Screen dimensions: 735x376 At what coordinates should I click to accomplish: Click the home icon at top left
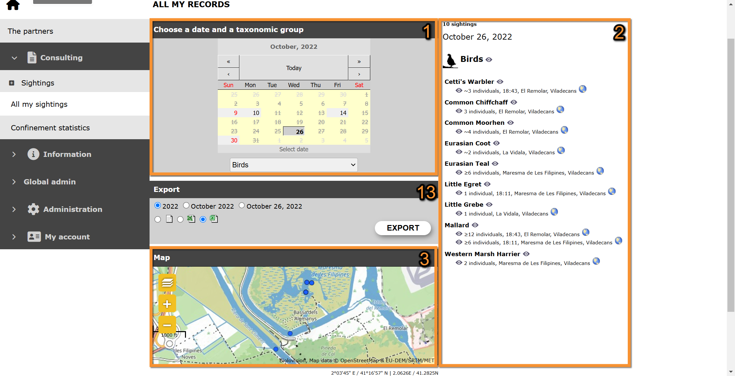13,5
